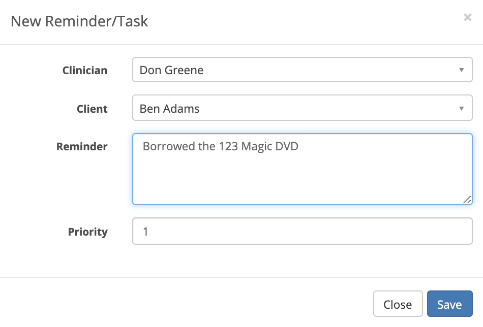Open the Client select showing Ben Adams

tap(302, 108)
